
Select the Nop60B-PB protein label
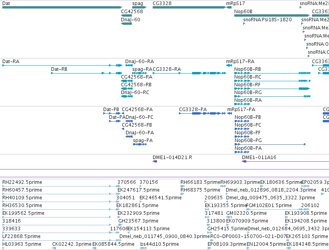[248, 117]
